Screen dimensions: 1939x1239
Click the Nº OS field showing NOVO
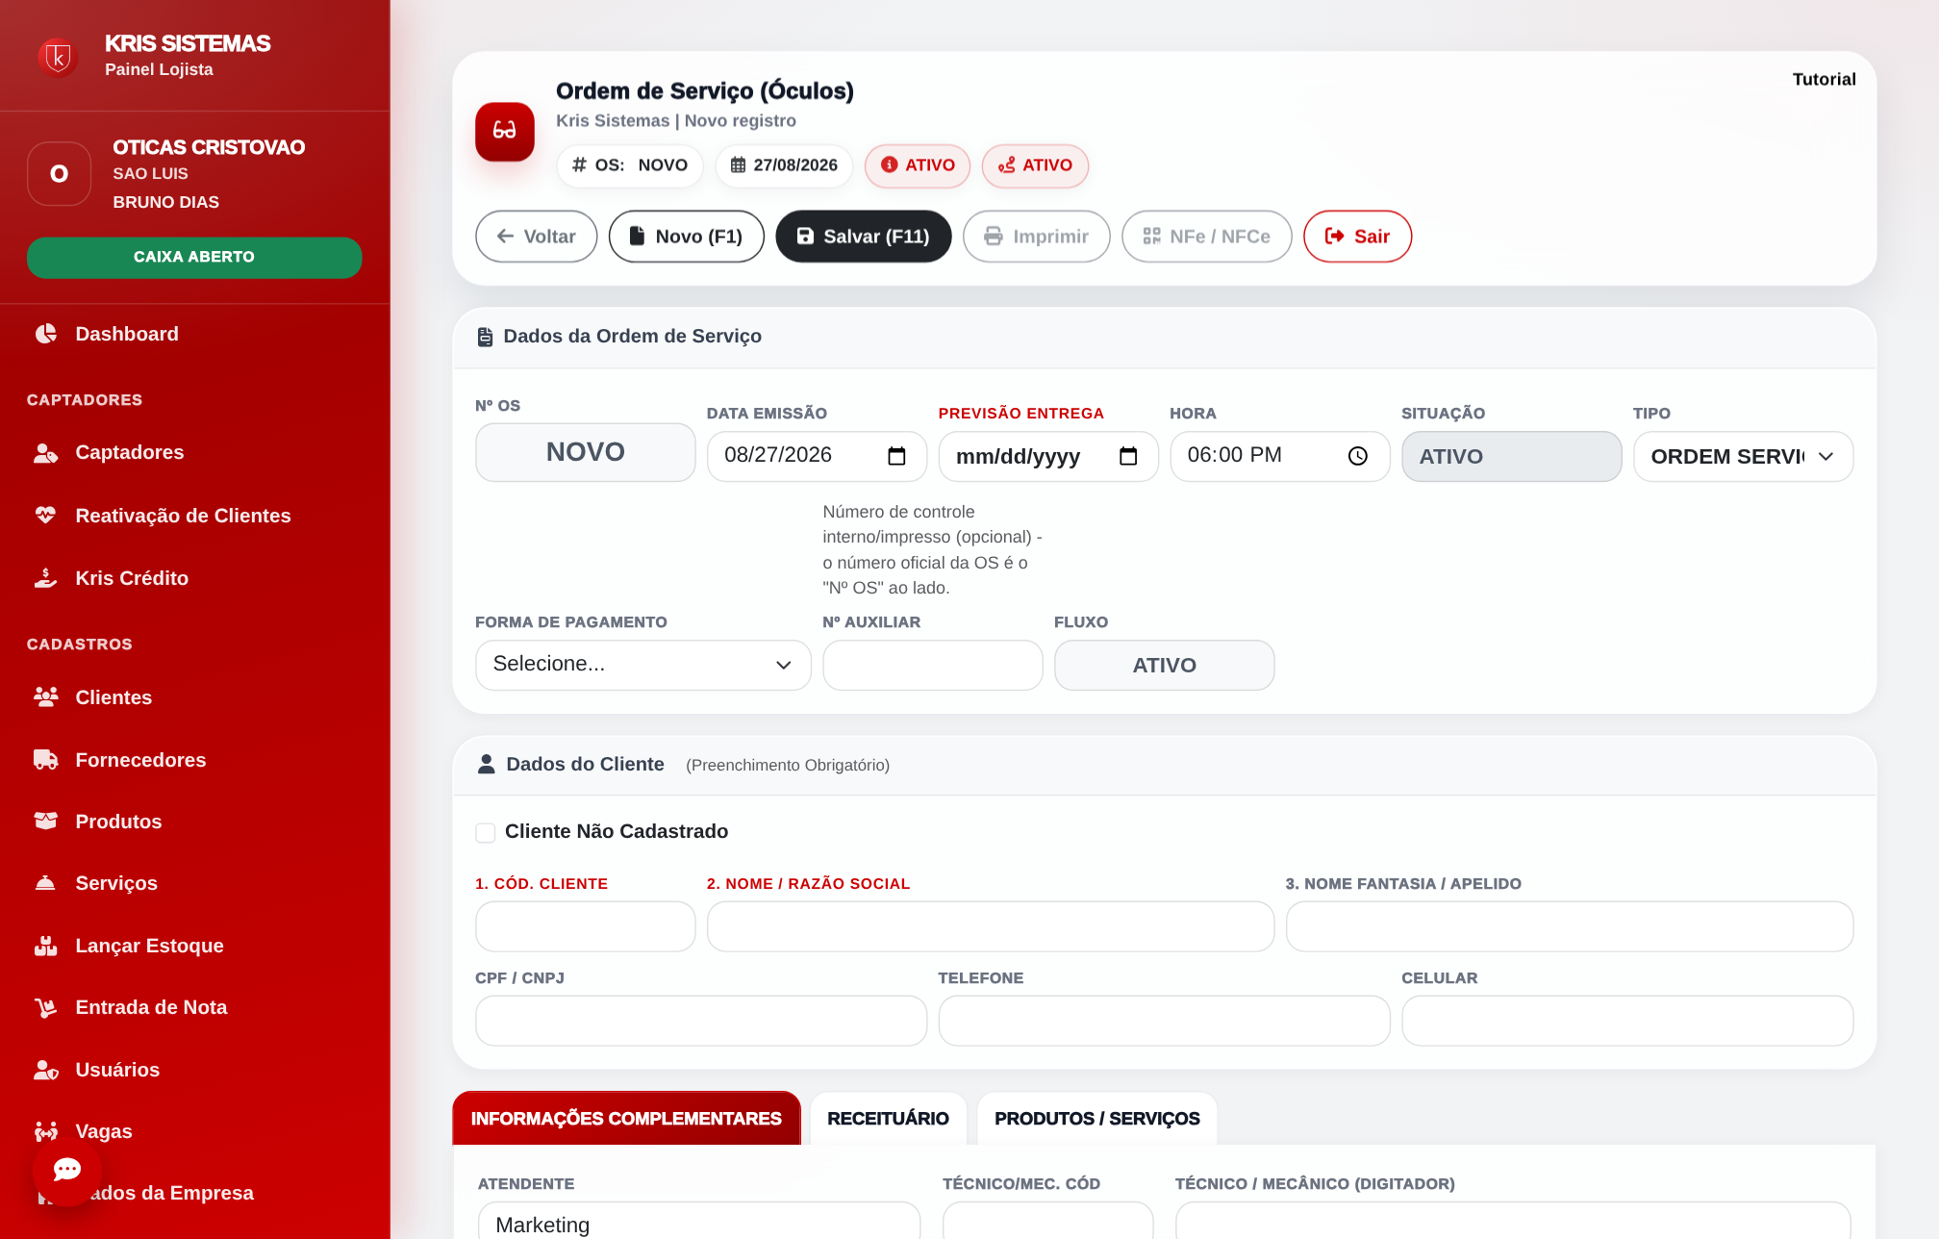point(586,452)
